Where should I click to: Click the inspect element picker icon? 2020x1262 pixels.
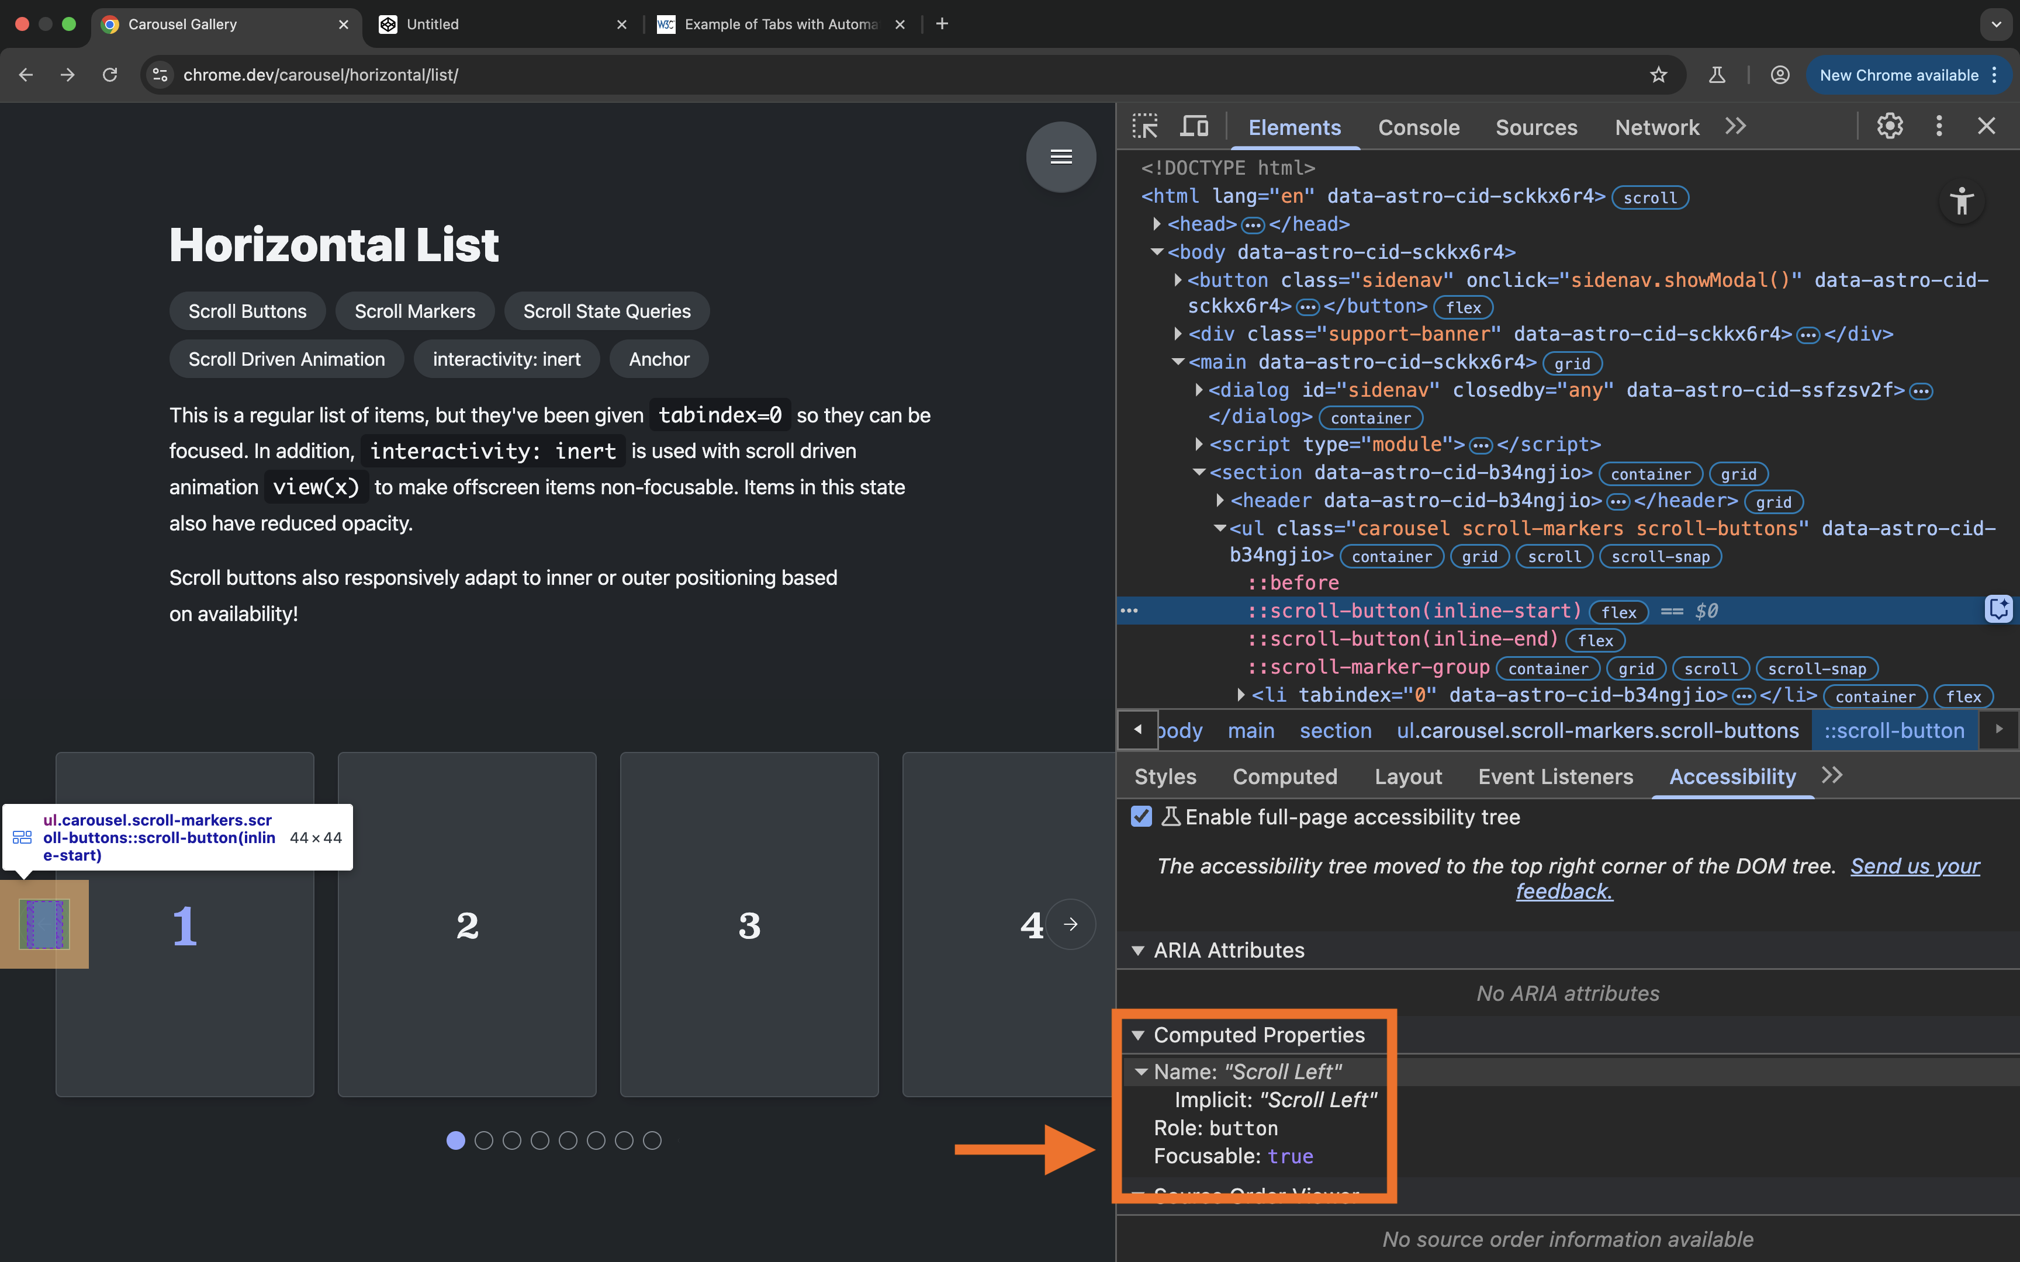click(x=1144, y=127)
